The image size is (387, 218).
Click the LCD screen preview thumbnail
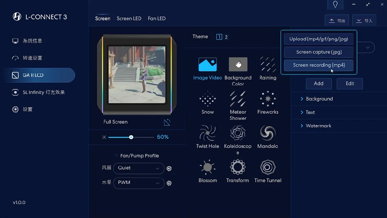tap(137, 75)
